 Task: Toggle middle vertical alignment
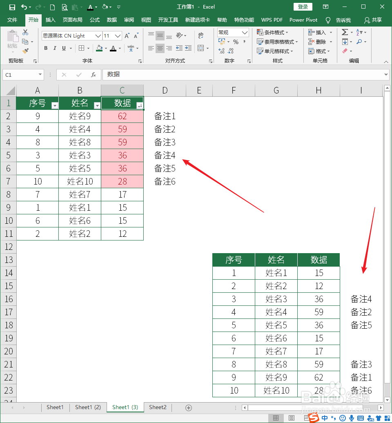click(x=160, y=36)
